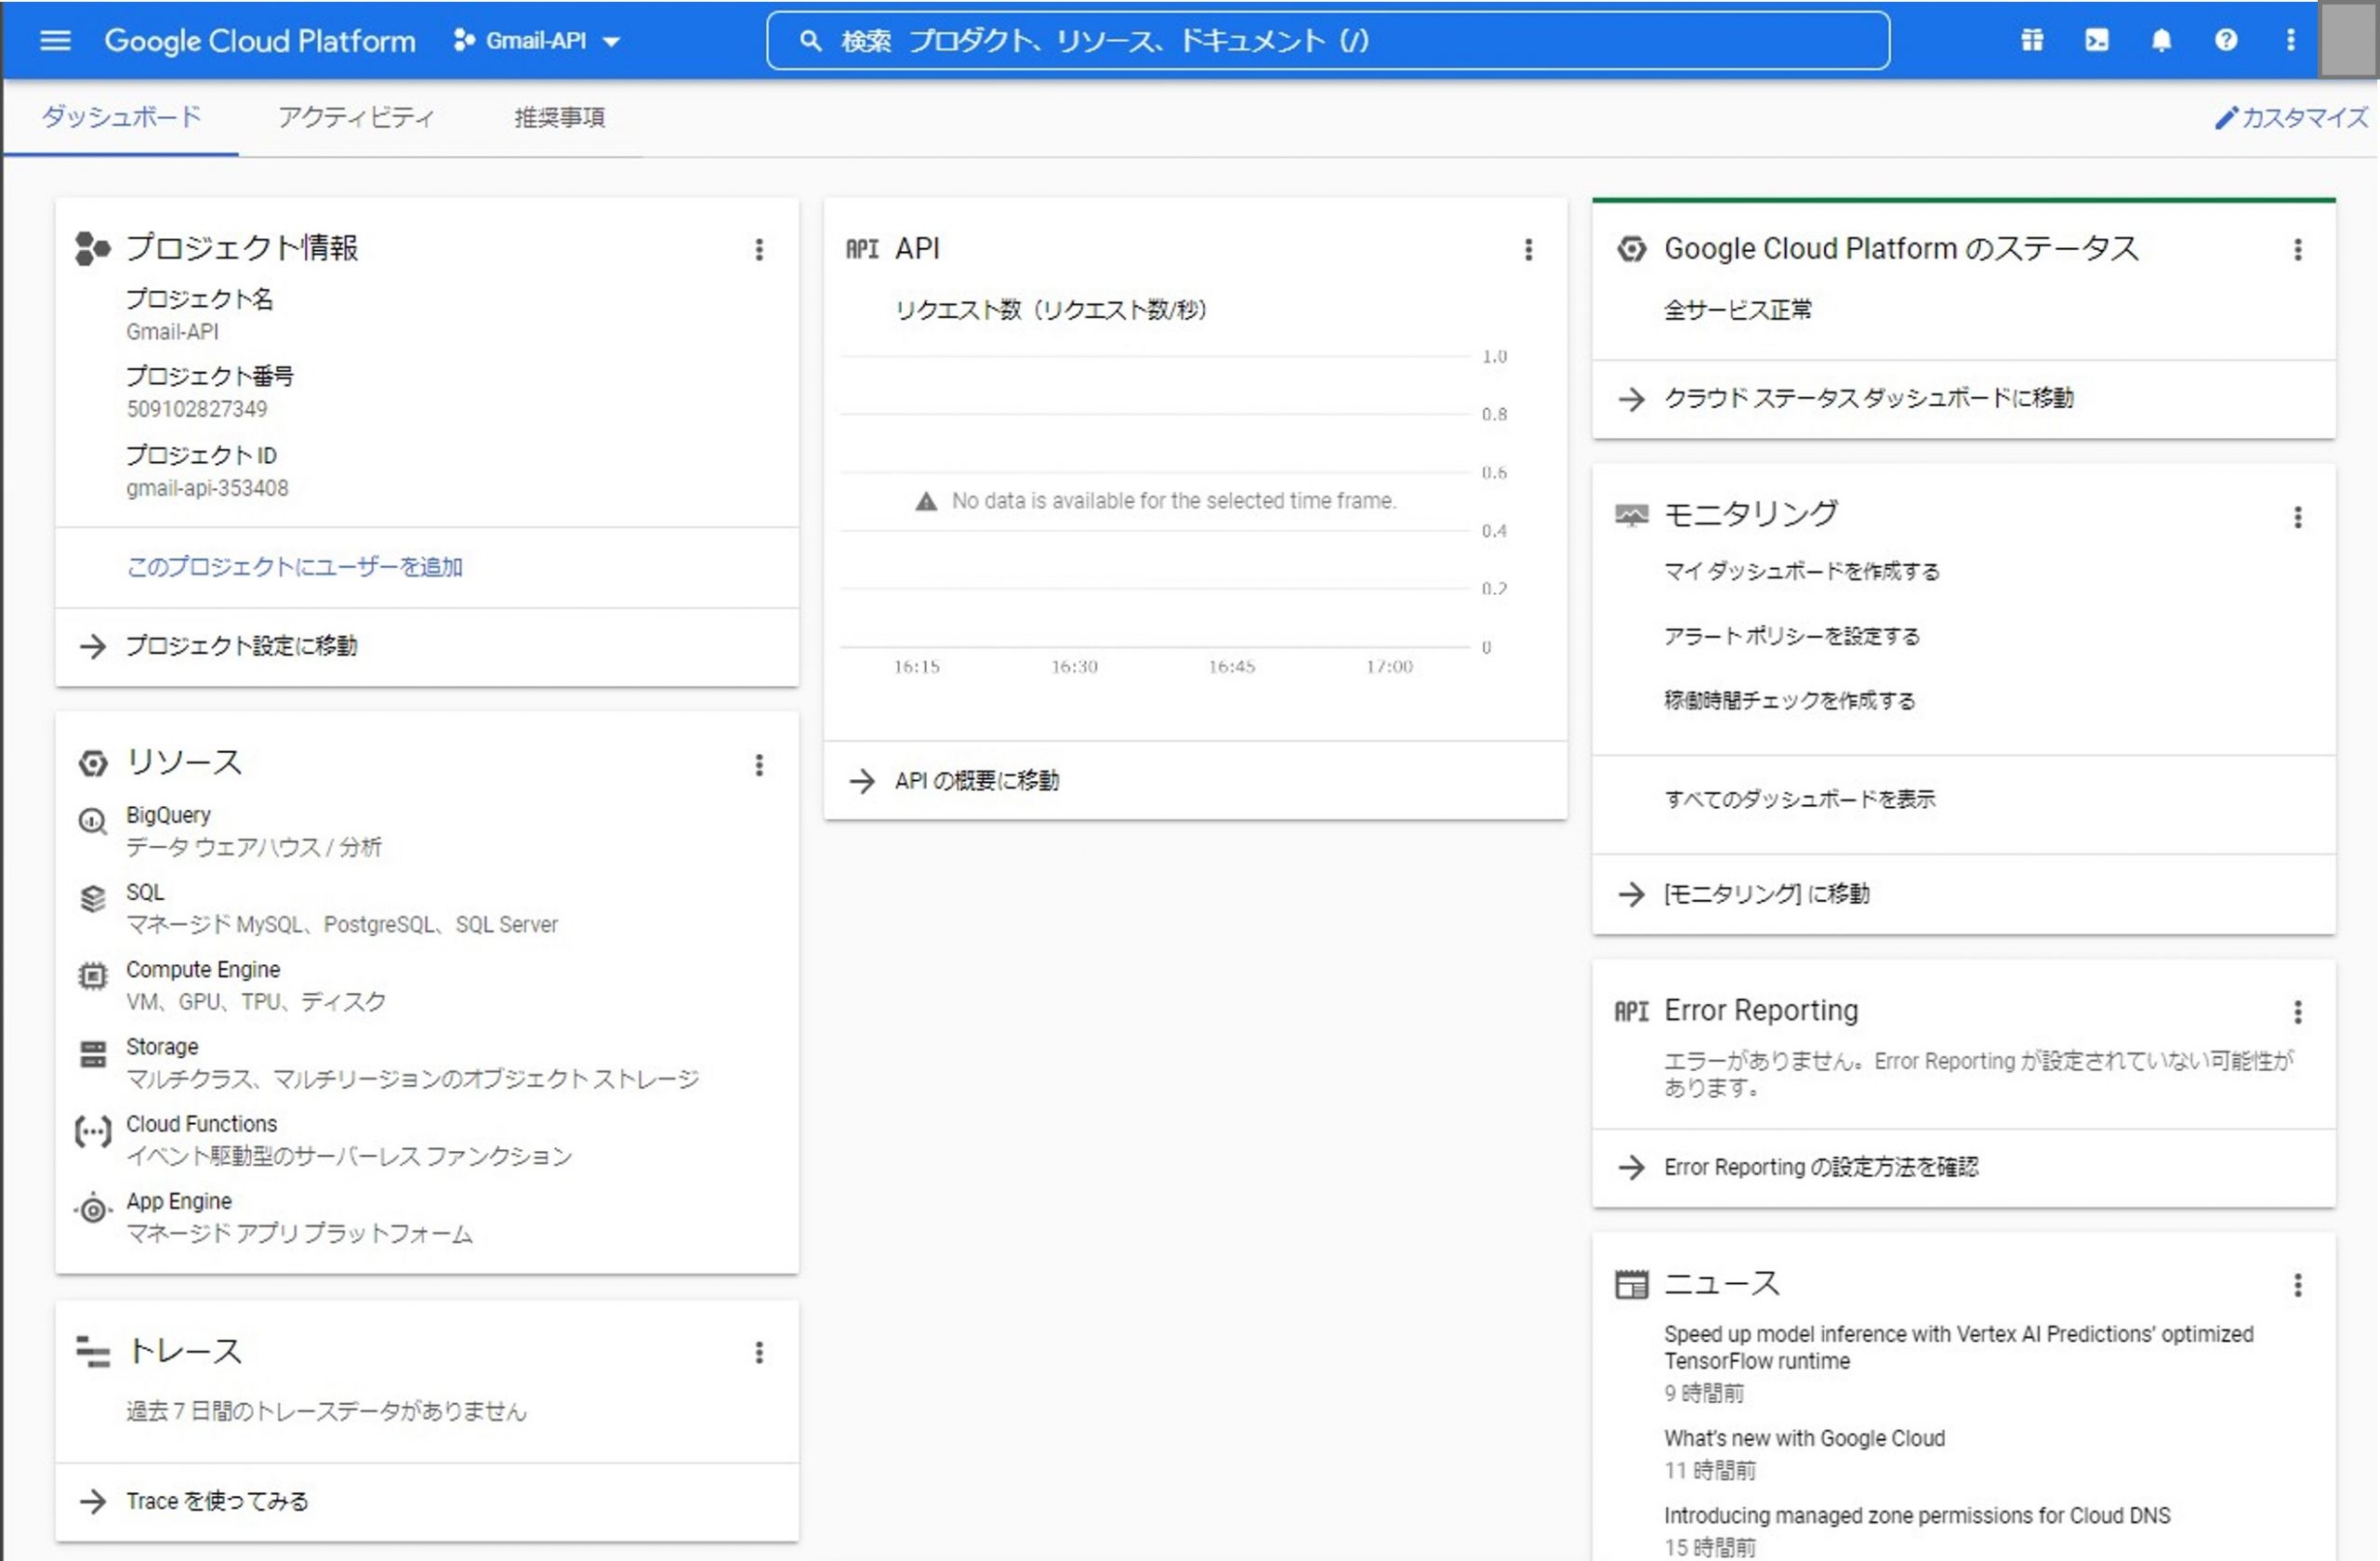This screenshot has width=2380, height=1561.
Task: Click the arrow icon beside API の概要に移動
Action: (861, 781)
